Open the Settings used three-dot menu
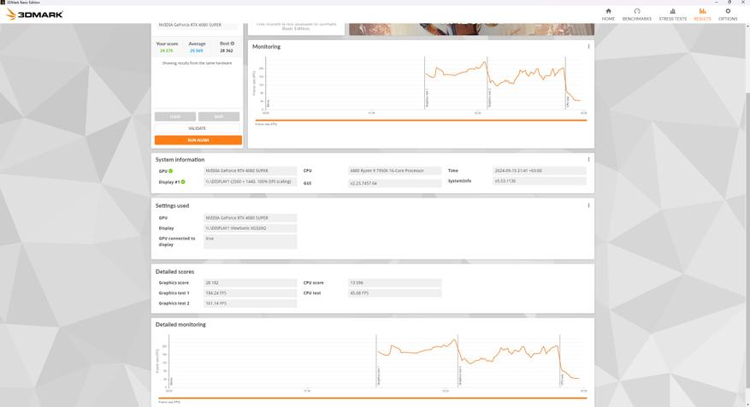Screen dimensions: 750x407 (588, 205)
